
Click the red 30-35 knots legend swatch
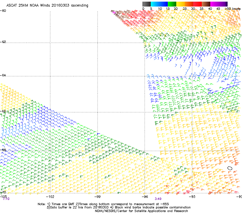pos(198,4)
